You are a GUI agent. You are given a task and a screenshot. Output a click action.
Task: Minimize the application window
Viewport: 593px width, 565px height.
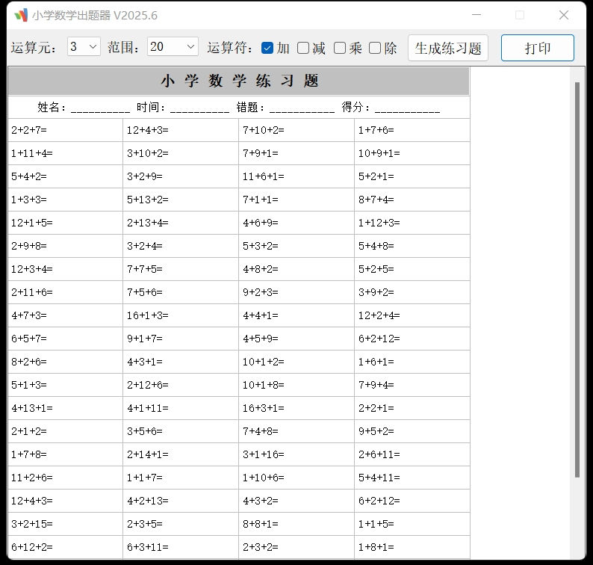click(x=477, y=15)
